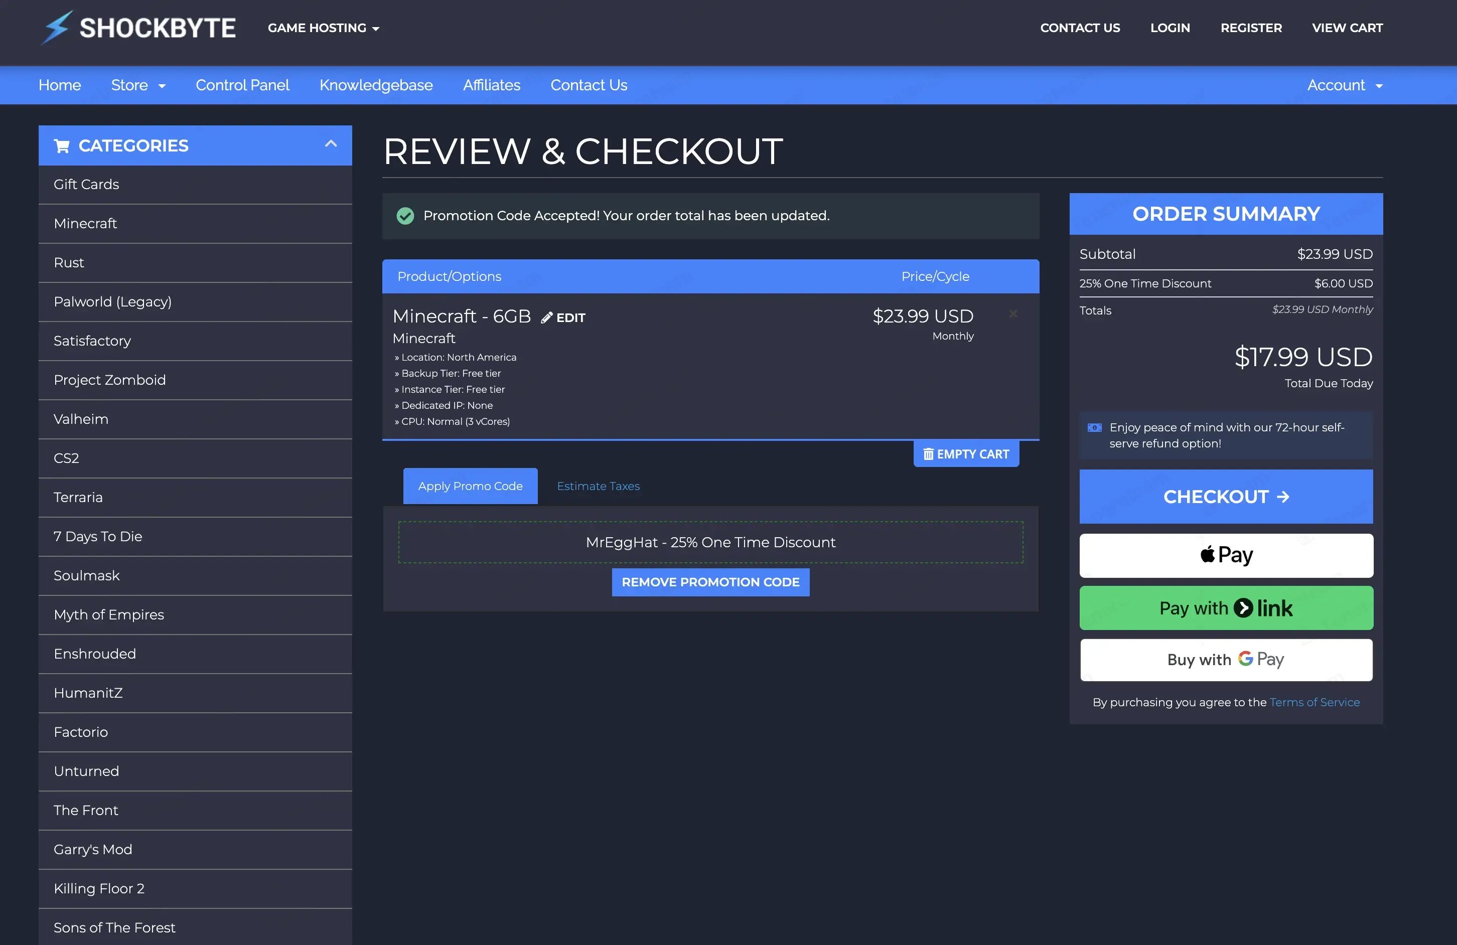Open the Account dropdown menu

[x=1344, y=85]
